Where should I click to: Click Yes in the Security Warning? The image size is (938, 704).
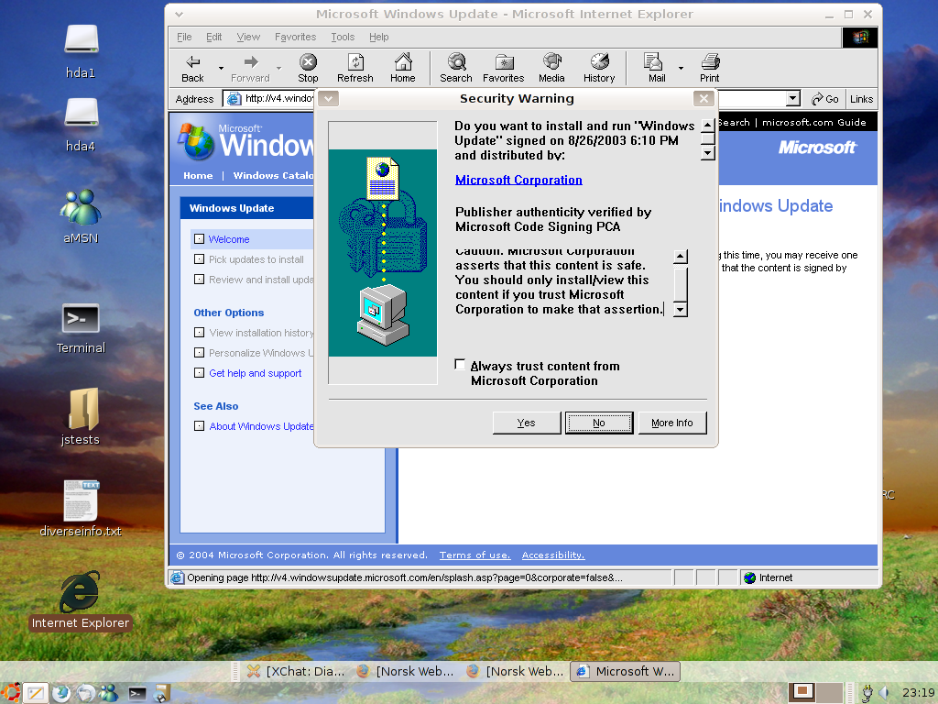[x=527, y=423]
